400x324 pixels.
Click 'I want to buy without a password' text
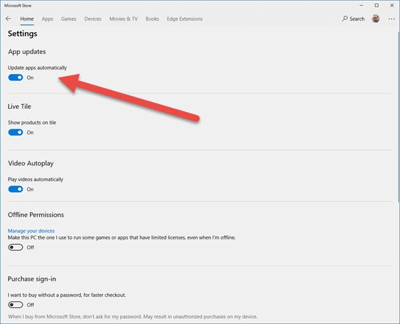(67, 295)
